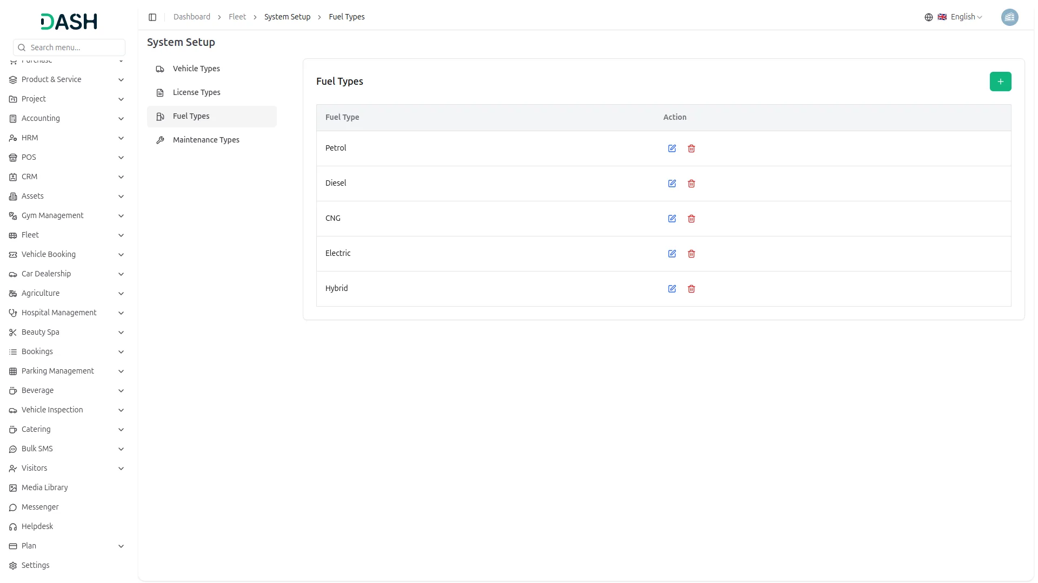Viewport: 1038px width, 583px height.
Task: Toggle the sidebar collapse icon
Action: click(x=152, y=17)
